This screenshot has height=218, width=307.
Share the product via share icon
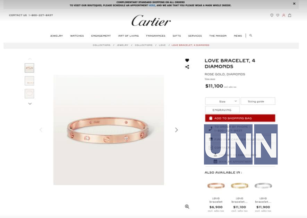click(x=187, y=67)
